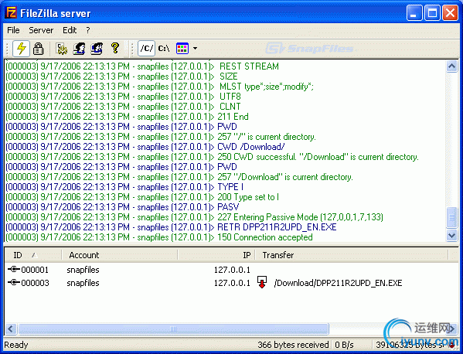
Task: Open server settings gear icon
Action: (x=62, y=49)
